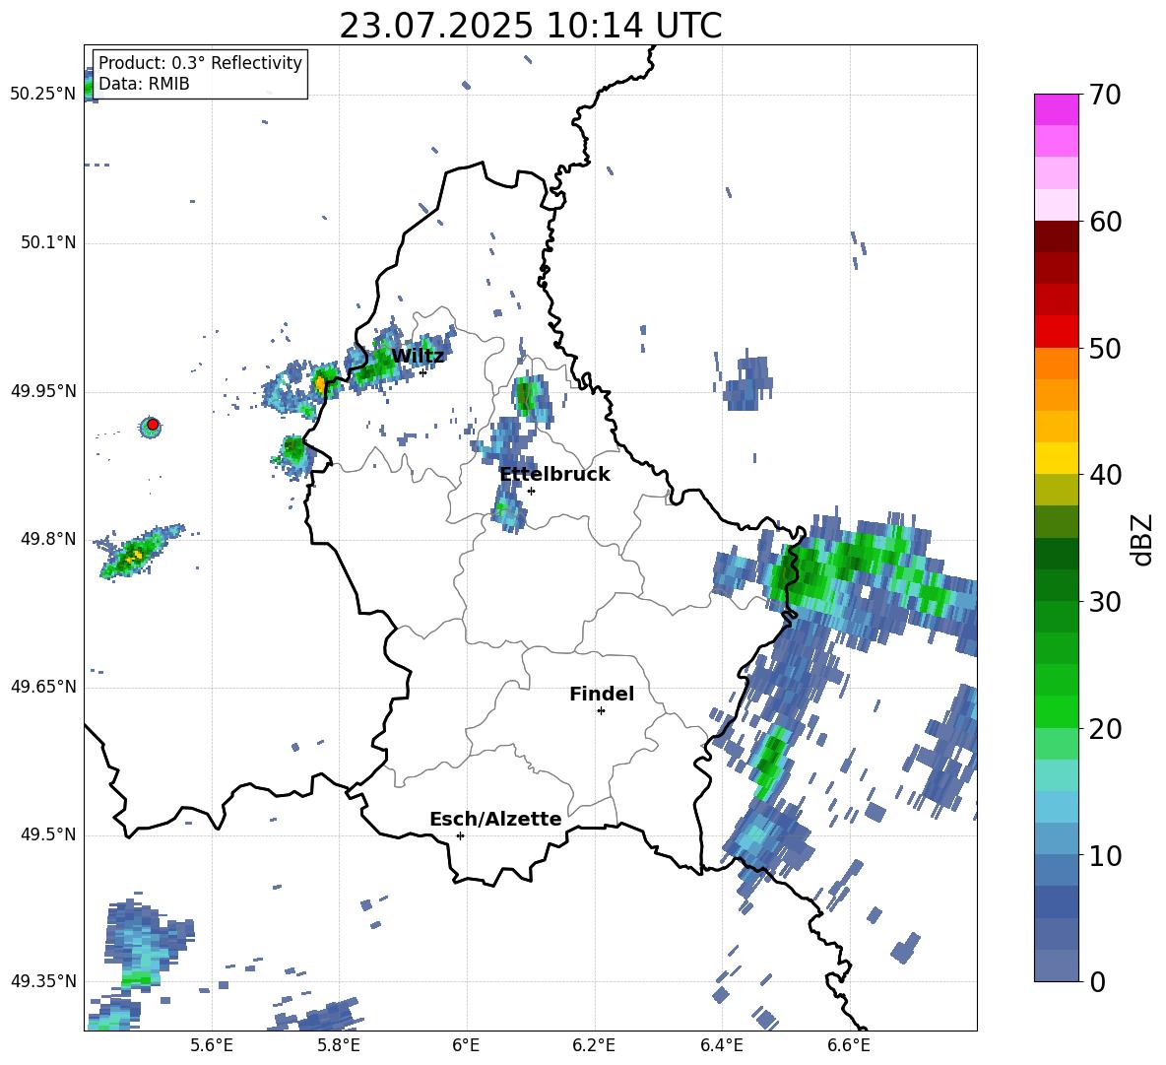Click the 10 value on colorbar
The height and width of the screenshot is (1065, 1166).
pos(1105,855)
